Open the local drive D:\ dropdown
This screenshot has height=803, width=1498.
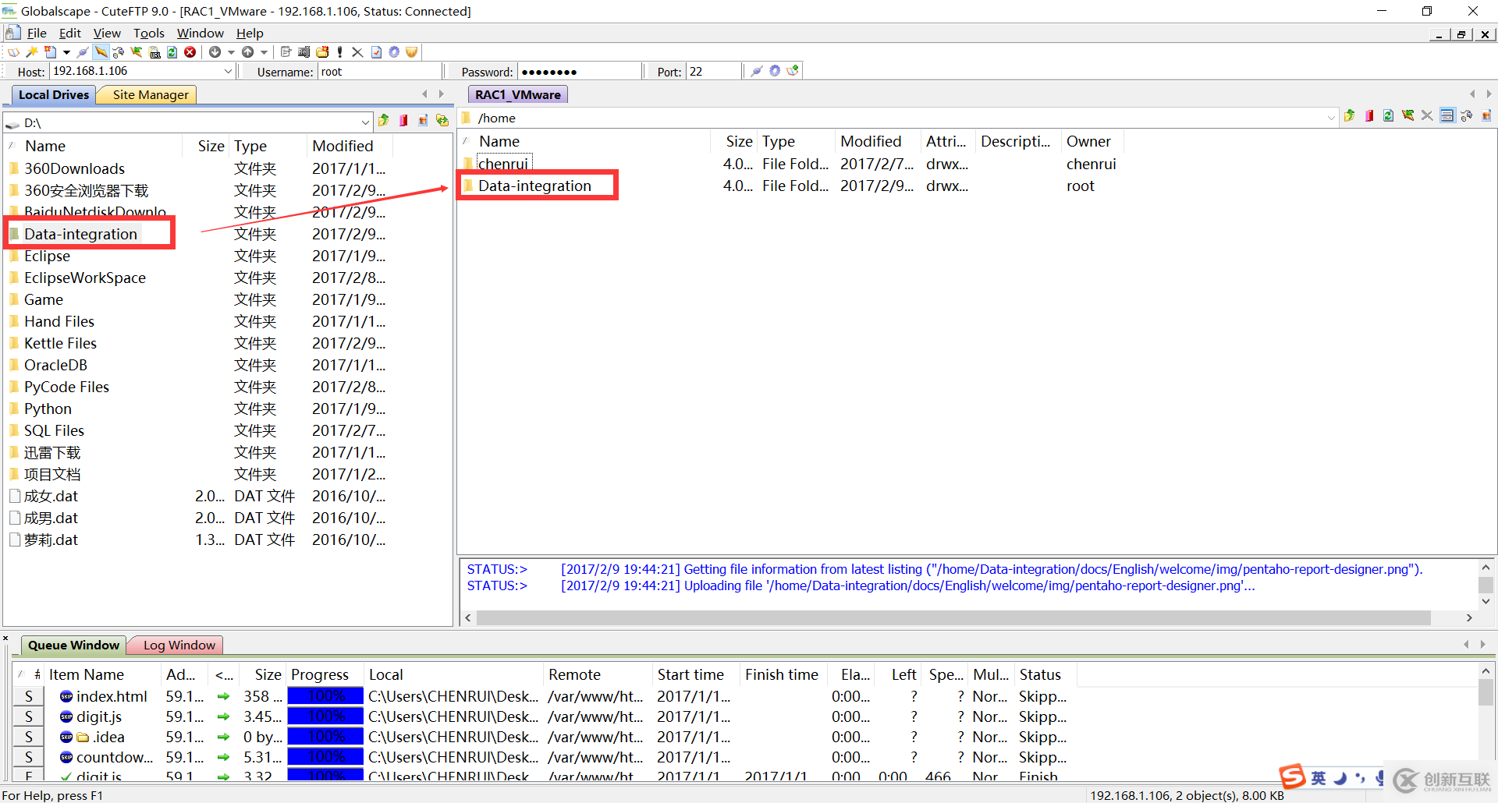point(365,122)
